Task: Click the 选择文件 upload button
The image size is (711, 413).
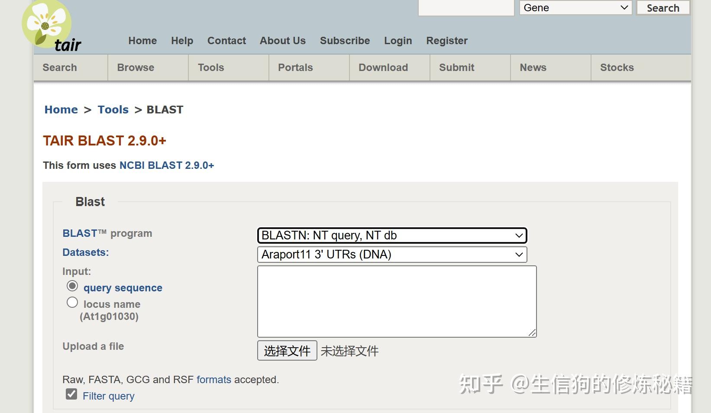Action: (287, 351)
